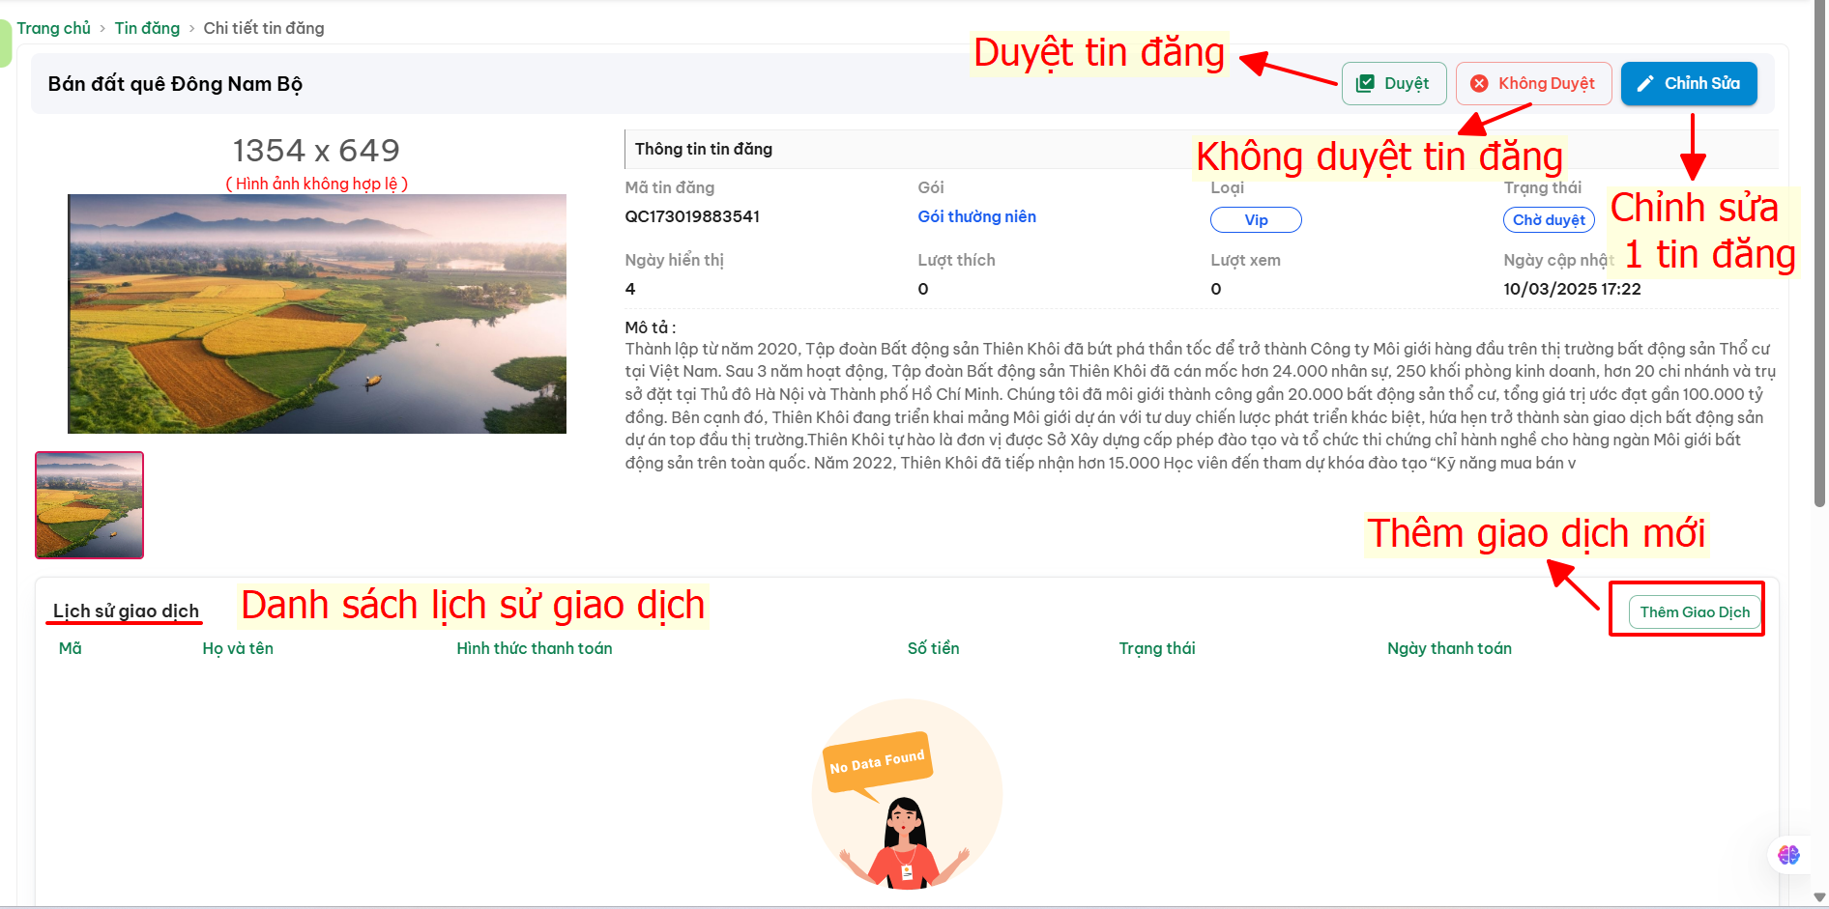
Task: Click the Số tiền column header
Action: pos(933,648)
